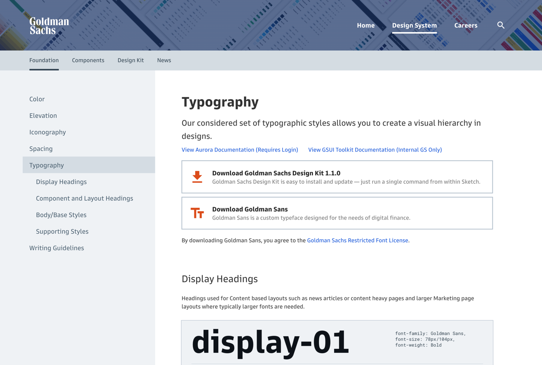
Task: Open Color in the sidebar
Action: click(x=37, y=99)
